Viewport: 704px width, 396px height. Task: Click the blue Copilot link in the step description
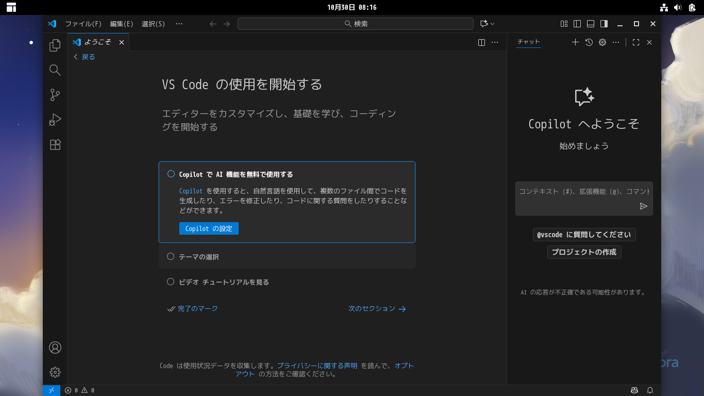(191, 191)
